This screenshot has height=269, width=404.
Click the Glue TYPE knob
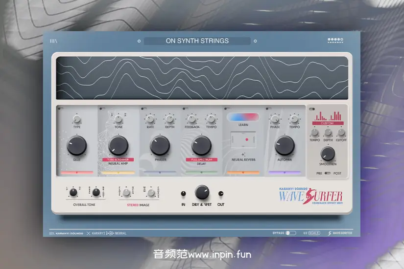(x=77, y=119)
